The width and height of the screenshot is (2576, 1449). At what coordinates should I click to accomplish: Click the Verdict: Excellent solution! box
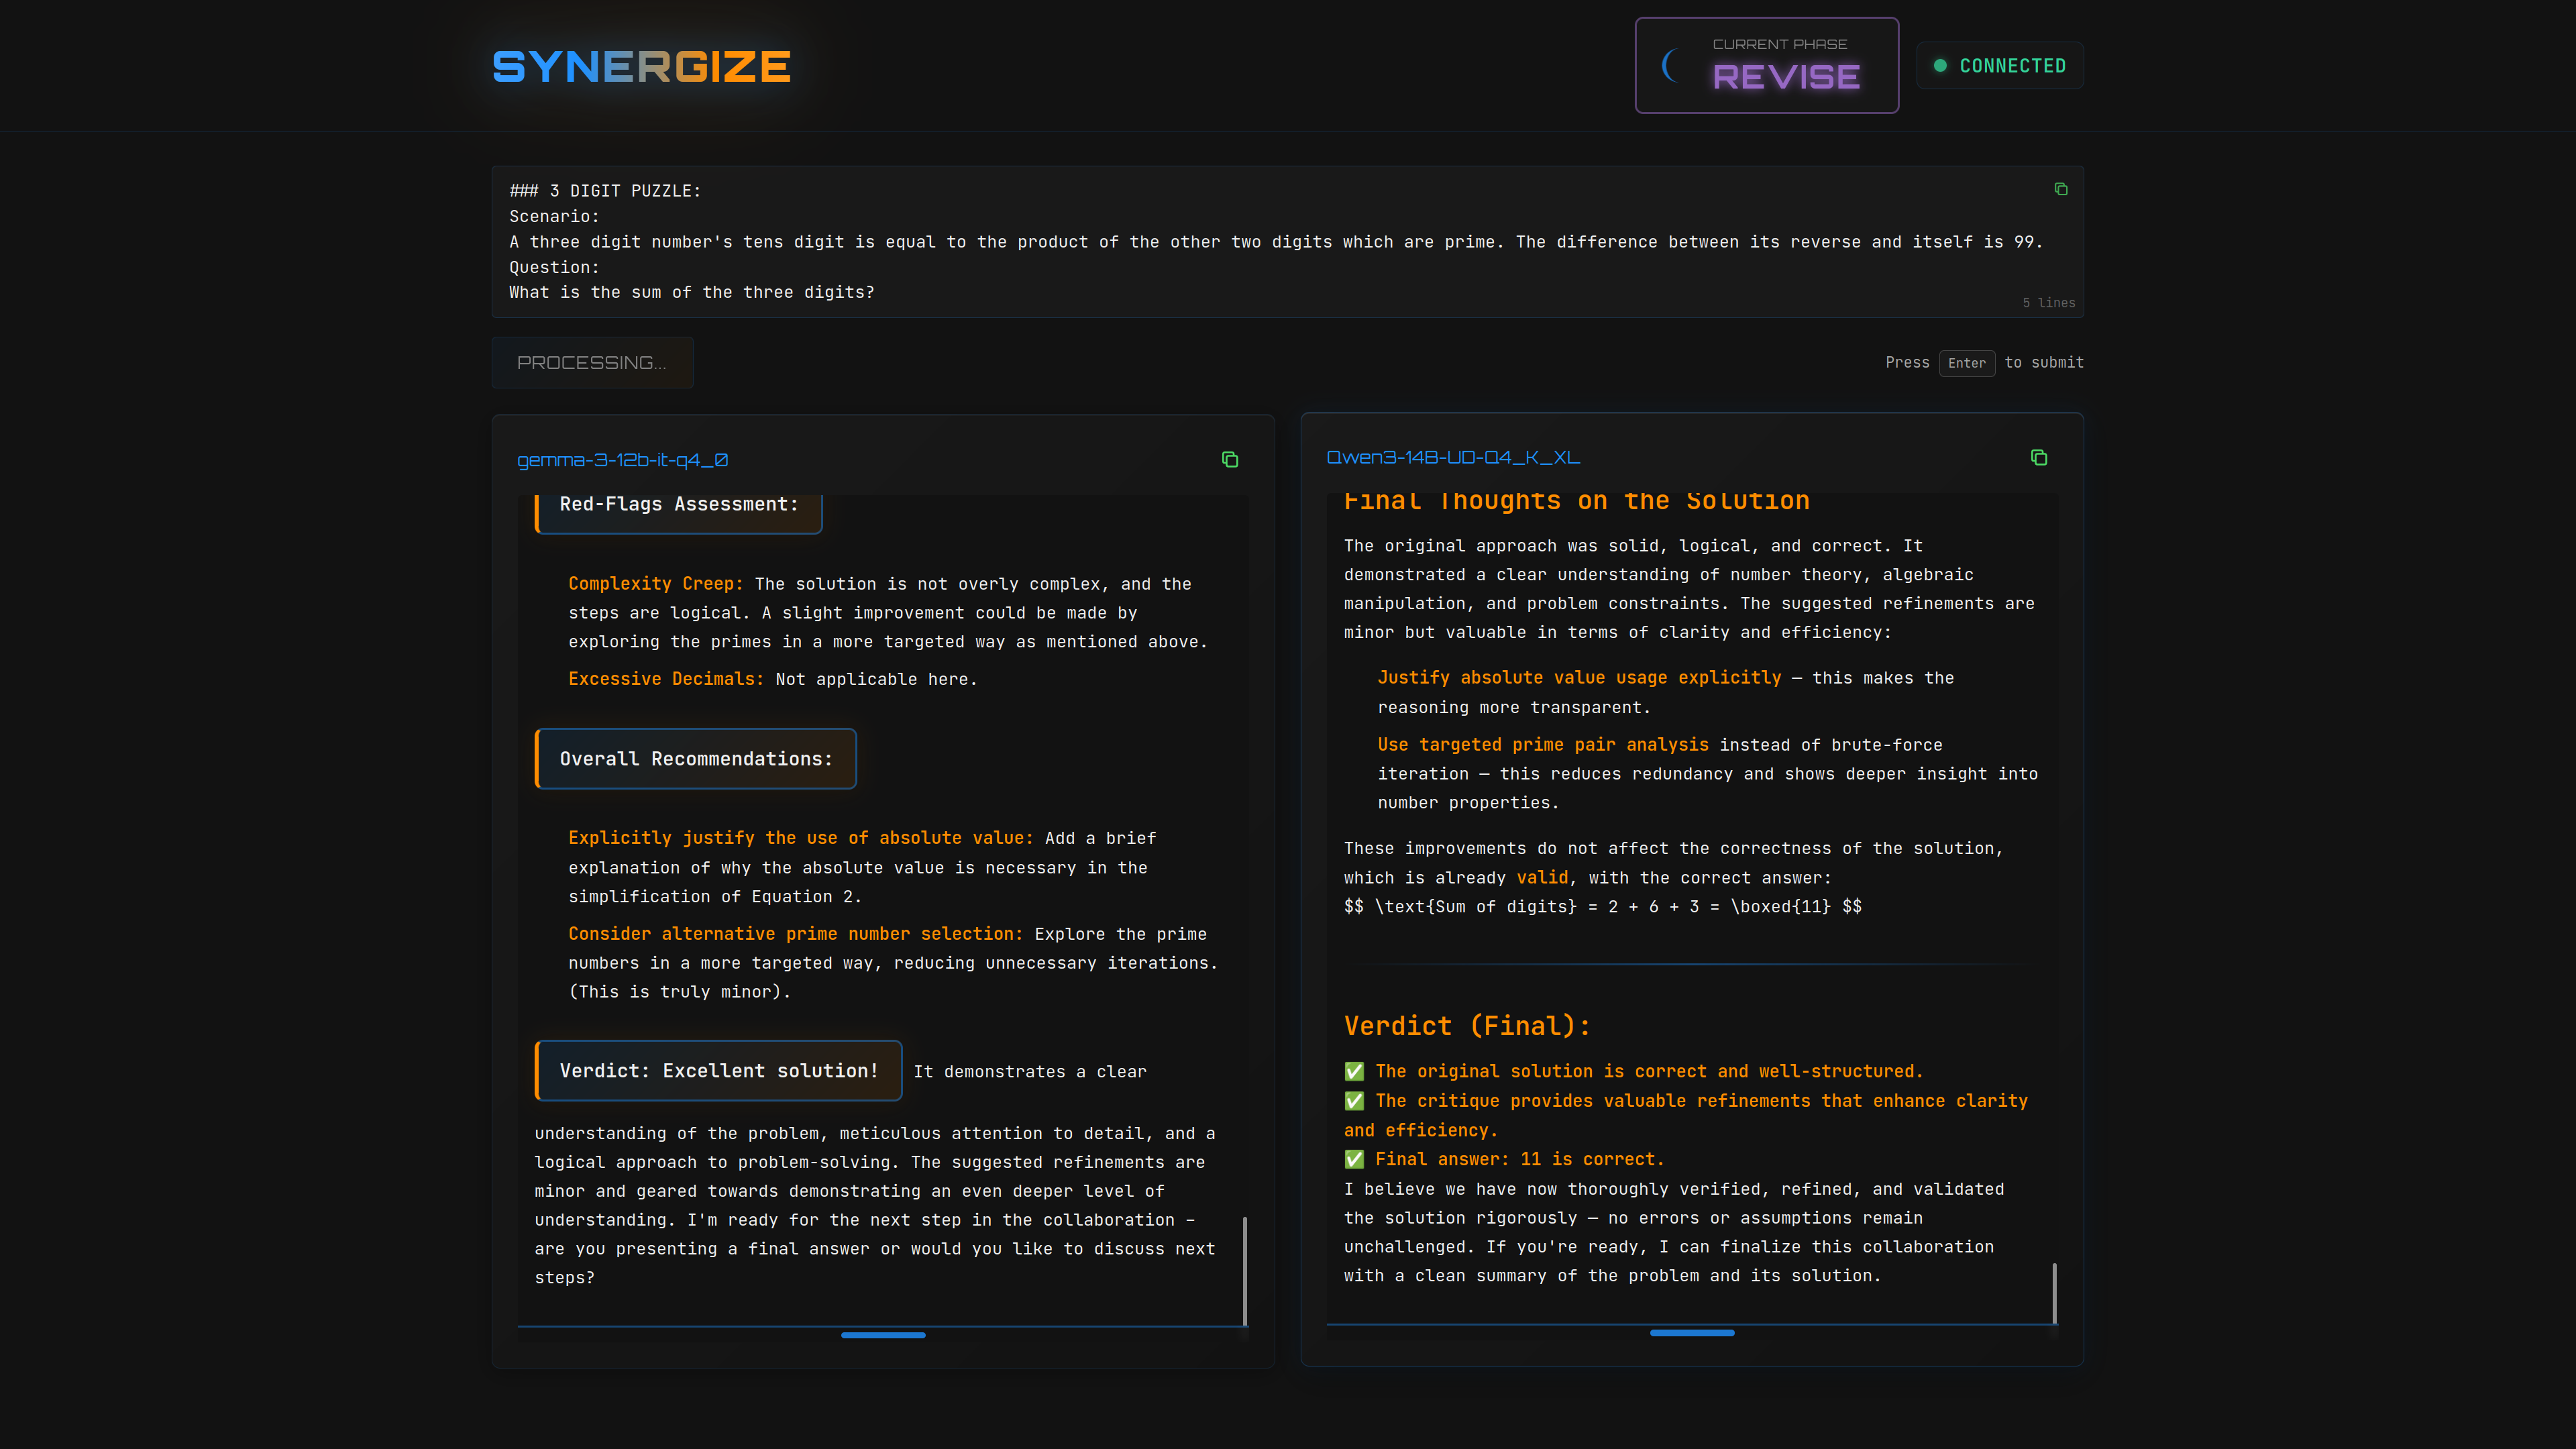pyautogui.click(x=718, y=1071)
